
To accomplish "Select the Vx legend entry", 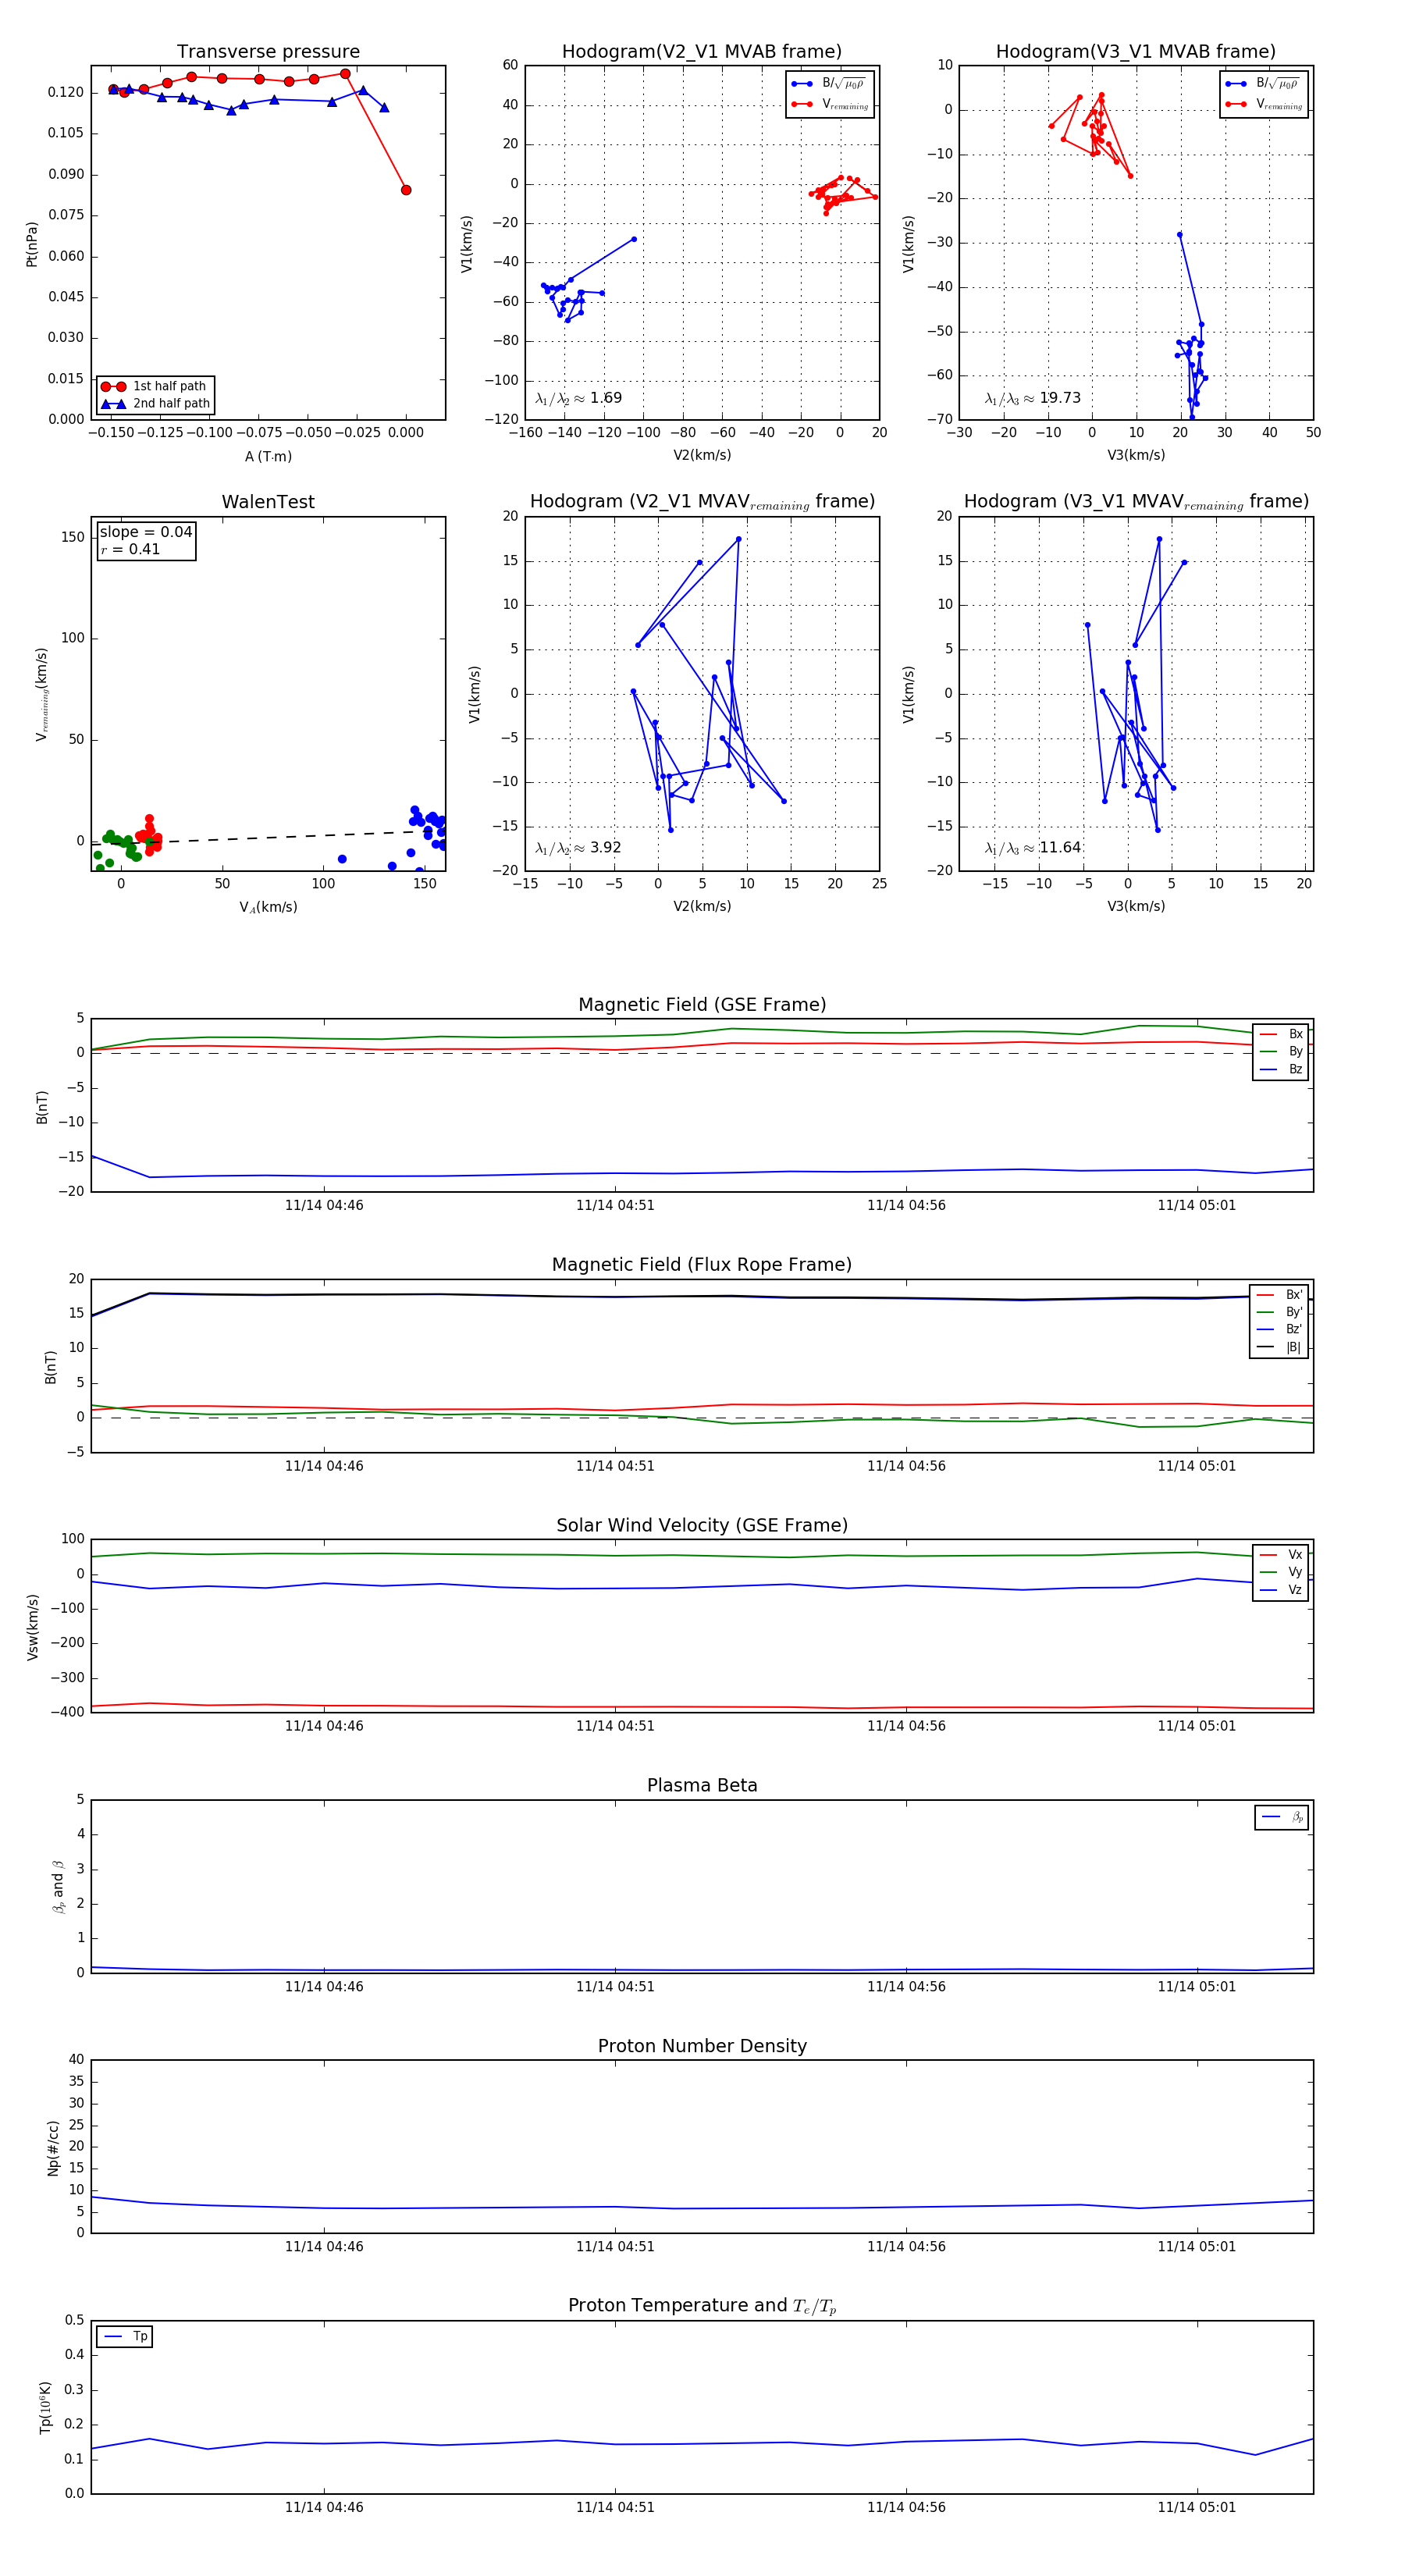I will pyautogui.click(x=1281, y=1555).
